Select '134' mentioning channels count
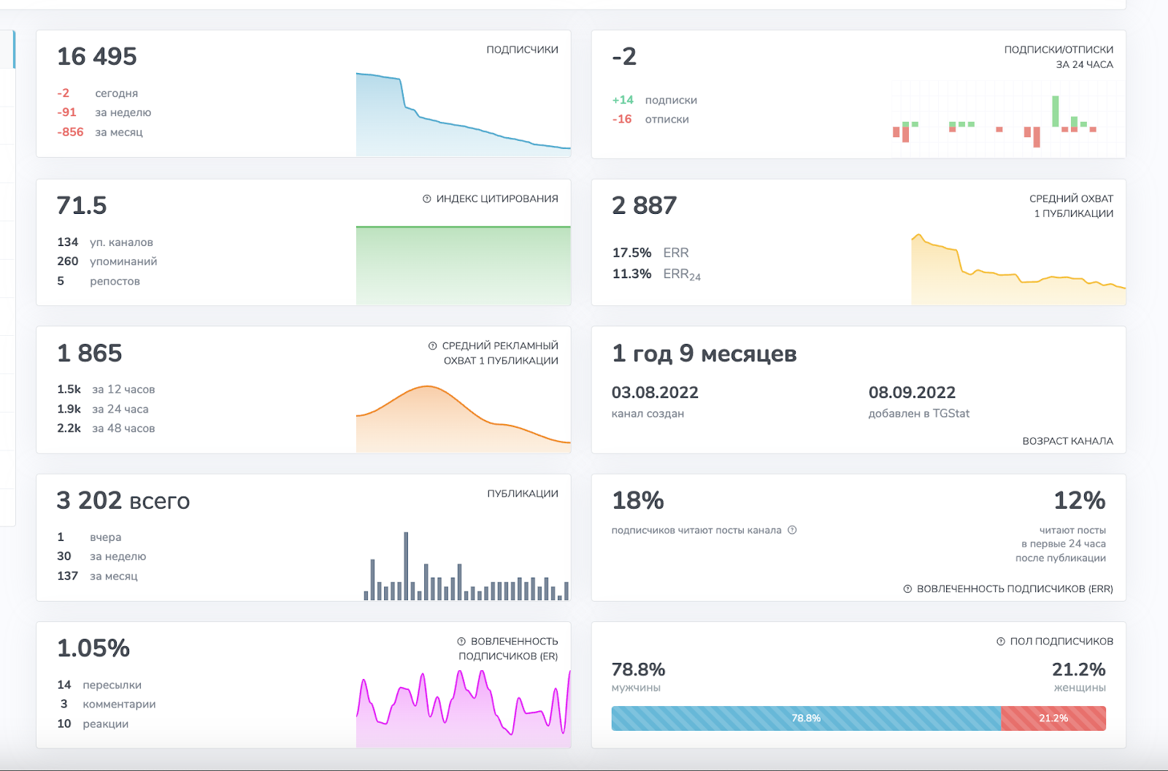 tap(67, 242)
